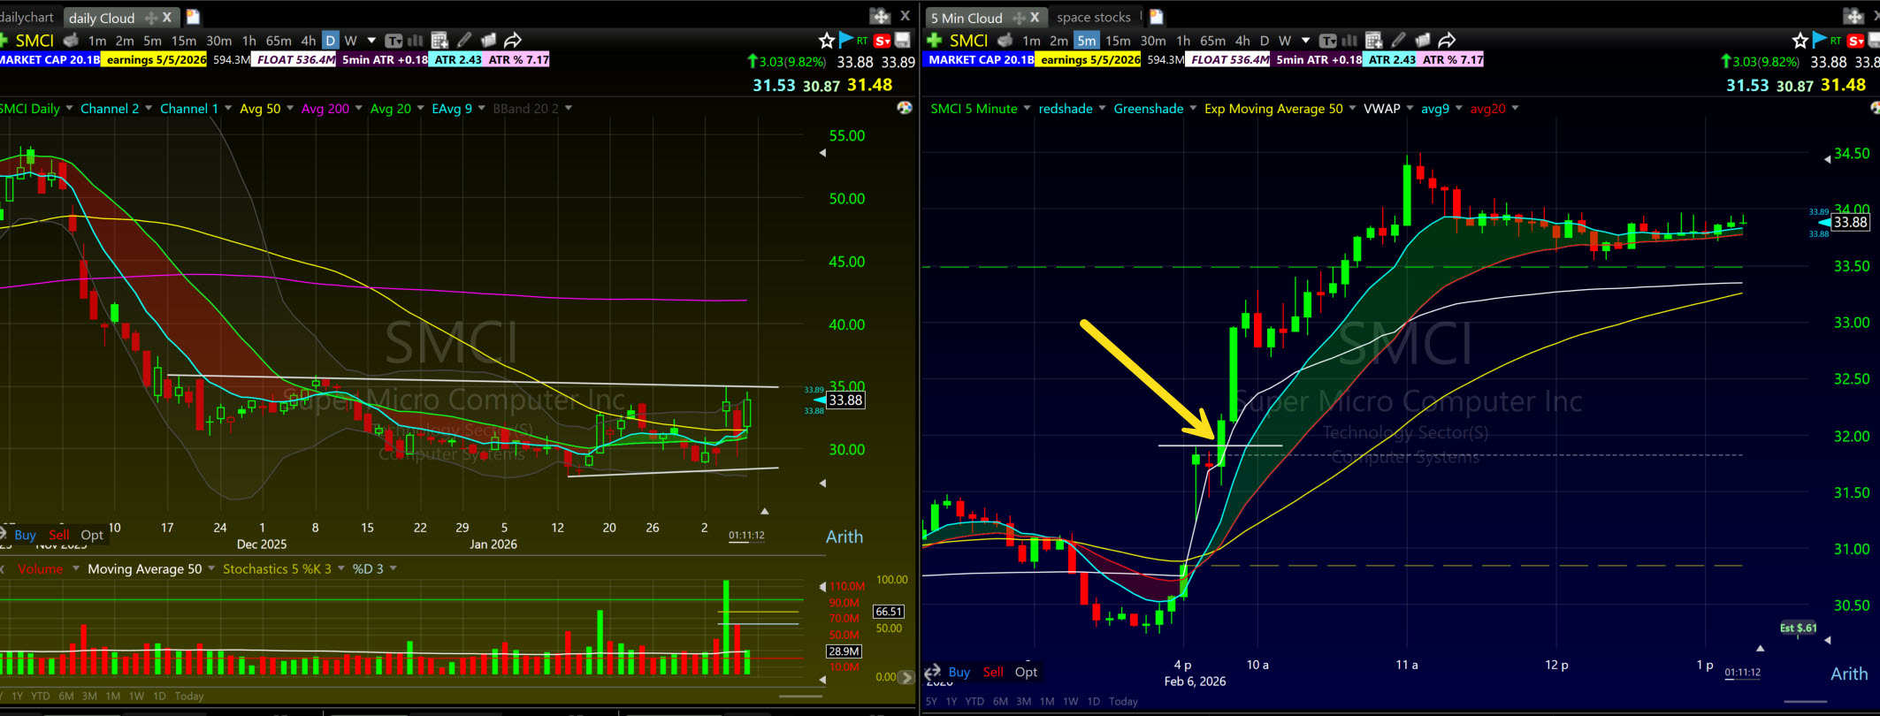Select 5m timeframe in 5 Min Cloud chart

(1086, 41)
